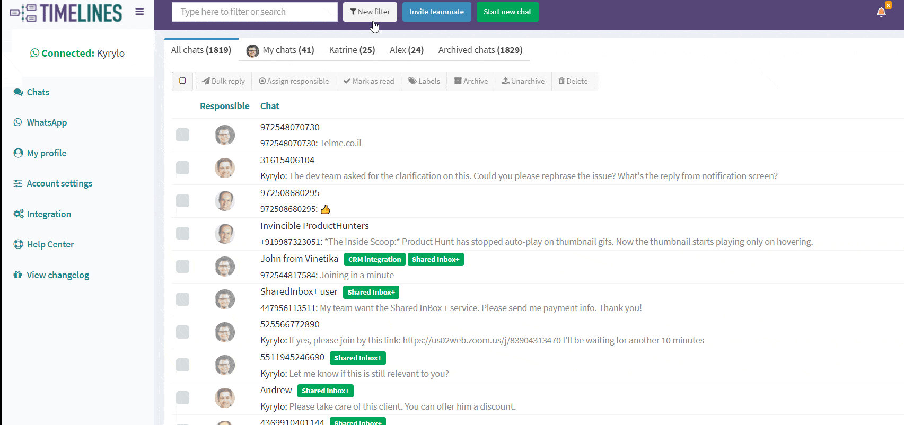This screenshot has width=904, height=425.
Task: Click responsible avatar for Andrew chat
Action: pyautogui.click(x=225, y=398)
